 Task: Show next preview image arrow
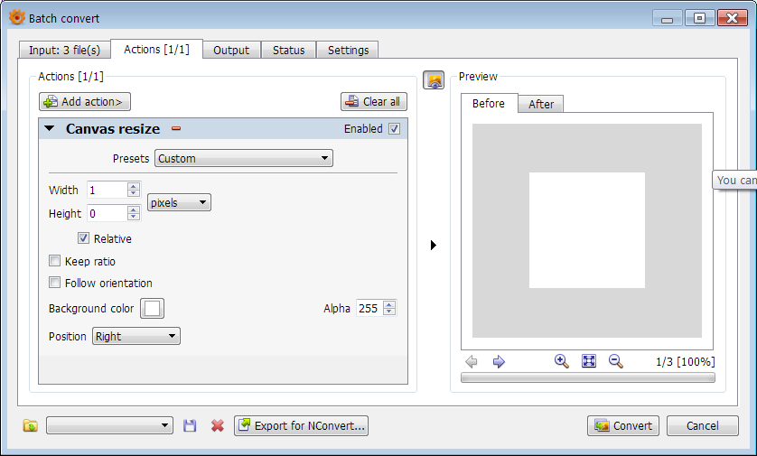point(499,361)
